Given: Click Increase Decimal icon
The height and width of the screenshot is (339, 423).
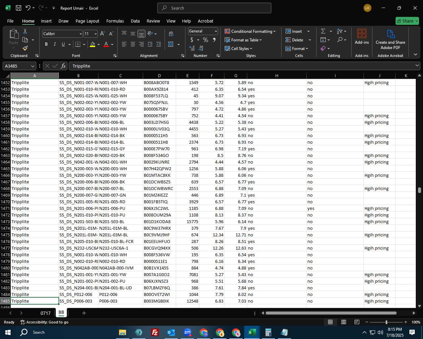Looking at the screenshot, I should pyautogui.click(x=192, y=48).
